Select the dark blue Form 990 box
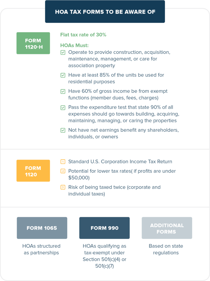 point(104,228)
